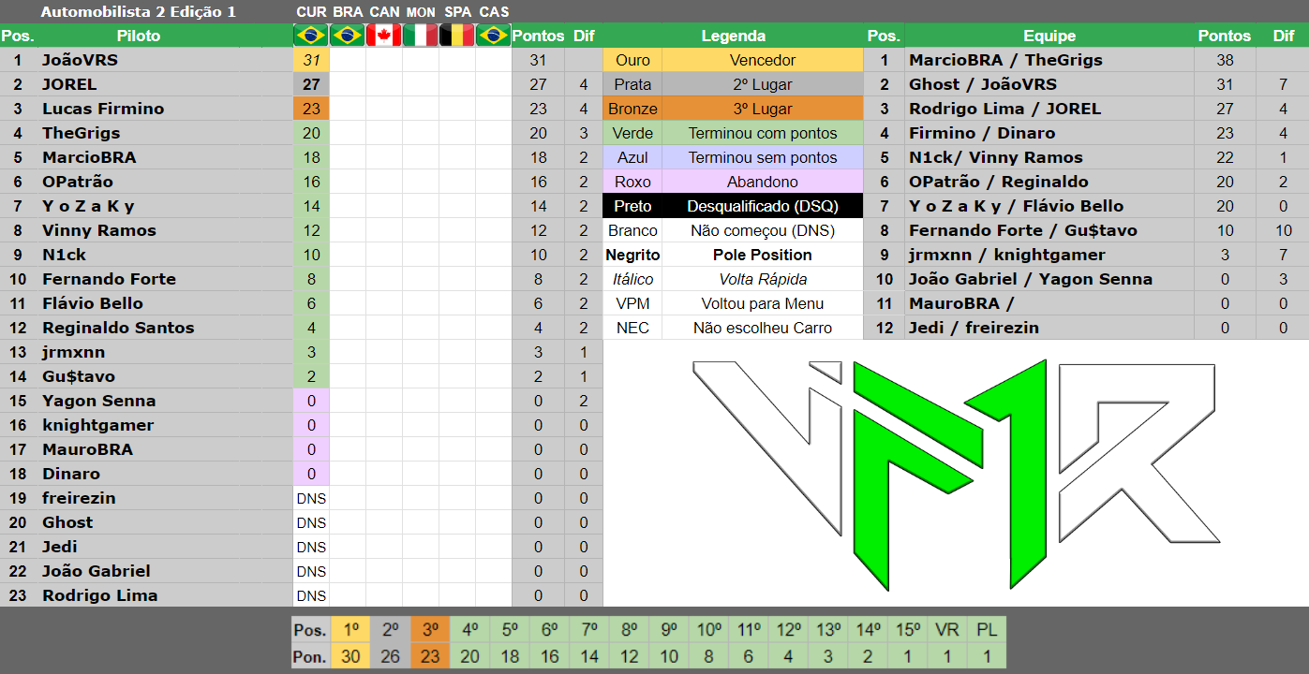Select the title Automobilista 2 Edição 1
Image resolution: width=1309 pixels, height=674 pixels.
139,12
